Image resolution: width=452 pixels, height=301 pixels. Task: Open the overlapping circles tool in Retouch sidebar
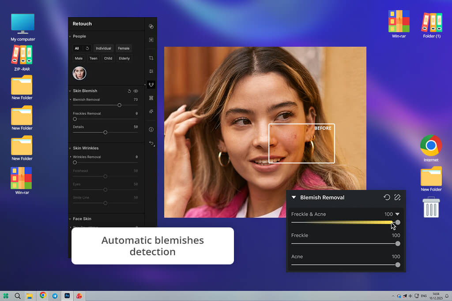(x=151, y=26)
